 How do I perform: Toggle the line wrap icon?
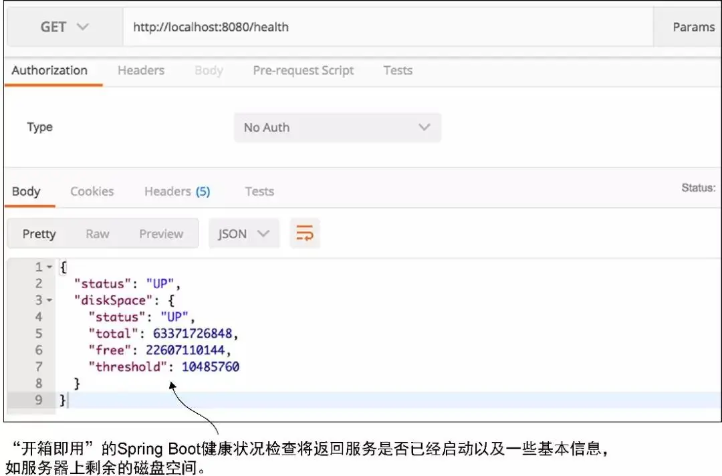coord(305,233)
